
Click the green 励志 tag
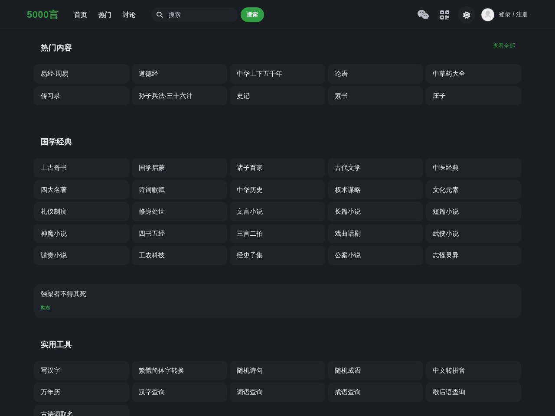(x=45, y=308)
